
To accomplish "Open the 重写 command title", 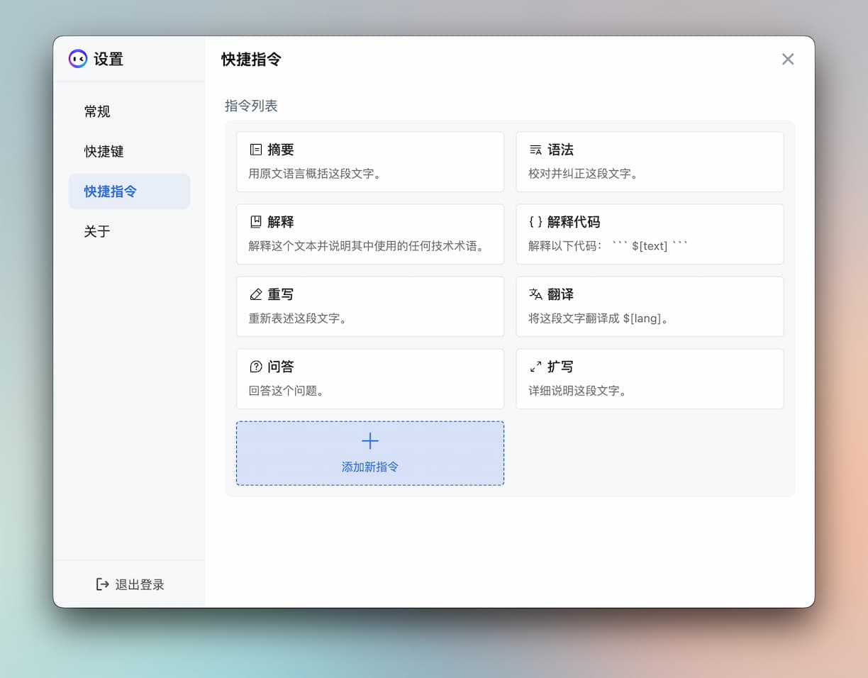I will [281, 294].
